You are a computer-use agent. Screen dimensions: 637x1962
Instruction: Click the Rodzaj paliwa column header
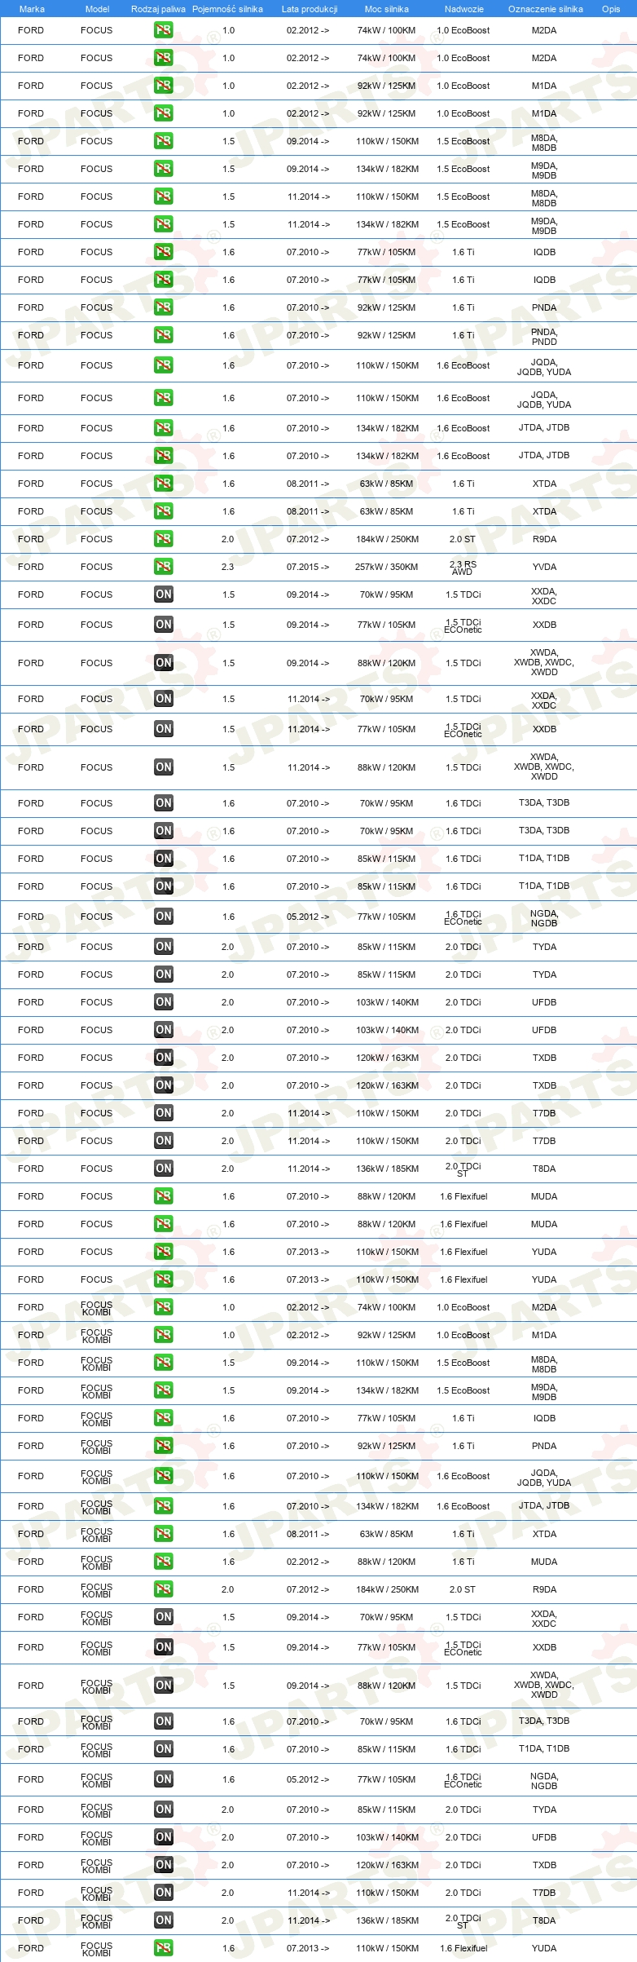[x=158, y=9]
